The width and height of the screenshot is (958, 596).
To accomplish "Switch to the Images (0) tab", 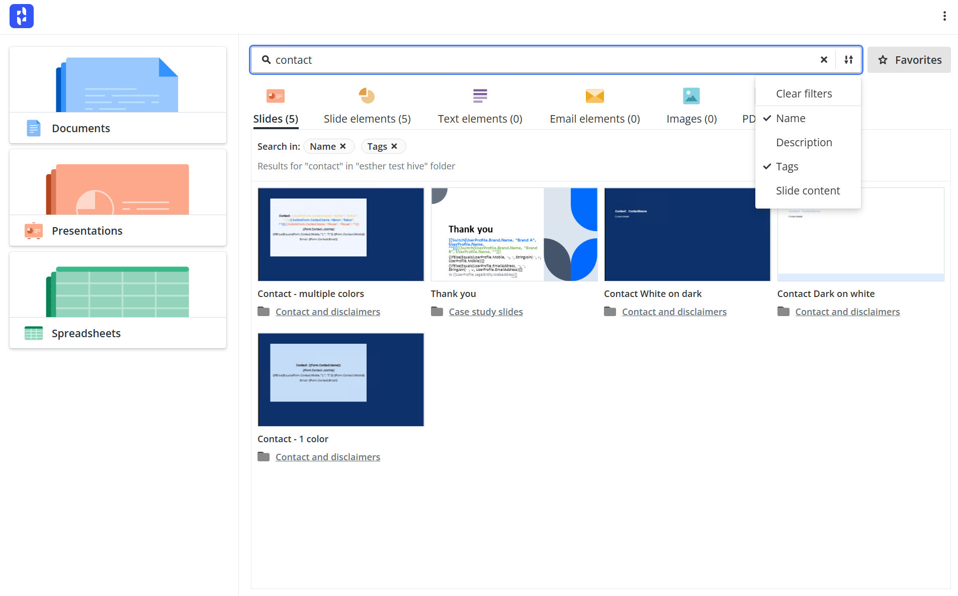I will tap(691, 119).
